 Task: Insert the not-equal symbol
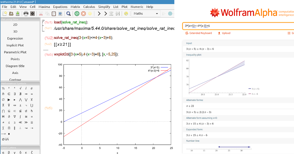click(3, 122)
